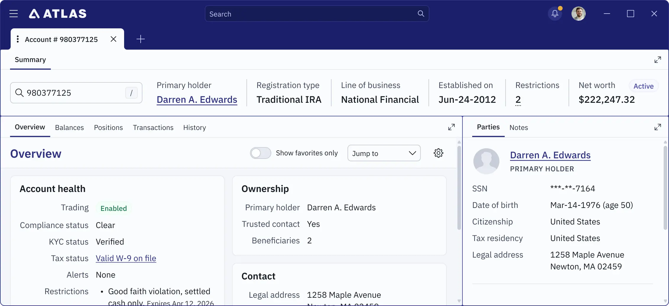Click the Atlas logo
The image size is (669, 306).
coord(58,14)
